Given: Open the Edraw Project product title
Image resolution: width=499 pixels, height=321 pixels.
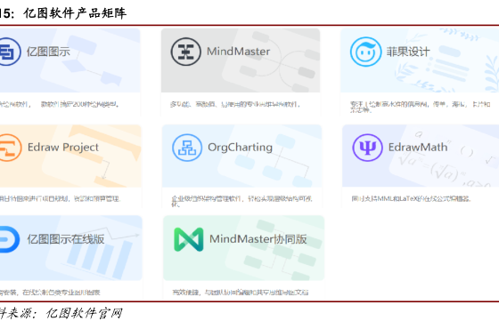Looking at the screenshot, I should coord(63,148).
